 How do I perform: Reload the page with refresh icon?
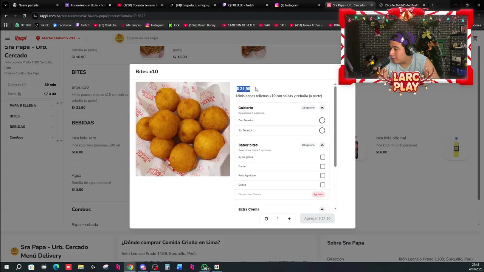tap(24, 16)
